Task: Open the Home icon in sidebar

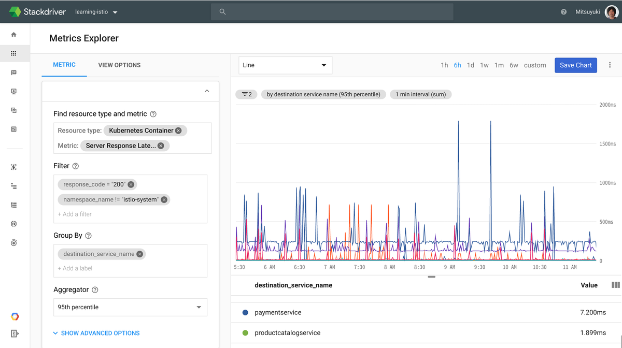Action: 14,35
